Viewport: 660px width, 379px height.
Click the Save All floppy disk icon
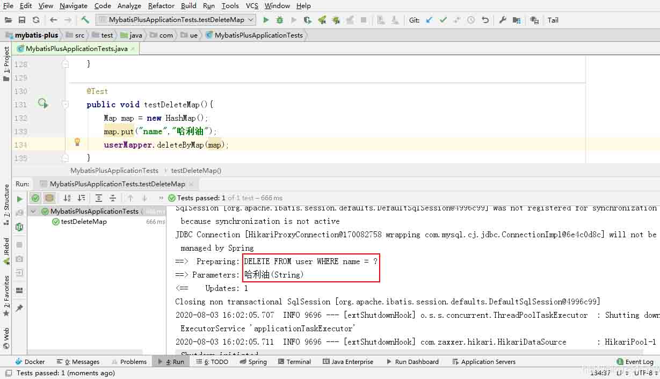[x=22, y=20]
